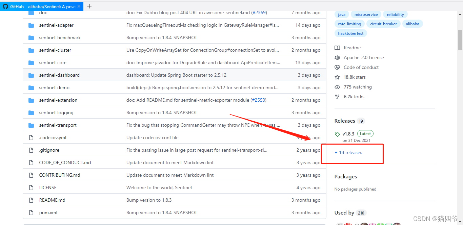The height and width of the screenshot is (225, 463).
Task: Open the 'Update codecov conf file' commit
Action: (x=153, y=138)
